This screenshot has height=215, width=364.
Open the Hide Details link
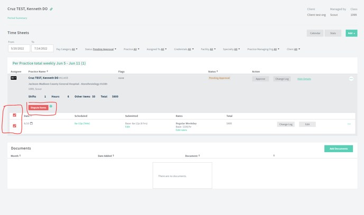point(304,79)
